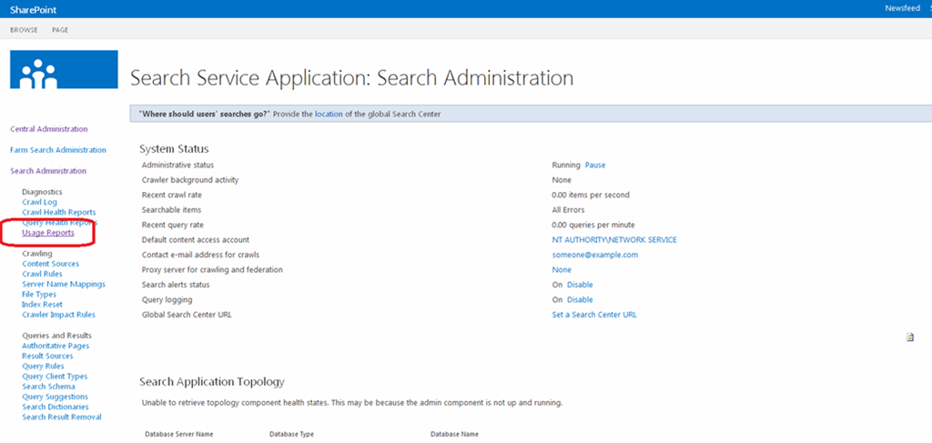Open Query Health Reports

pos(59,222)
